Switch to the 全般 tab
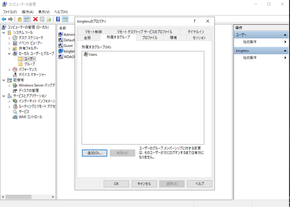This screenshot has width=290, height=207. click(87, 38)
